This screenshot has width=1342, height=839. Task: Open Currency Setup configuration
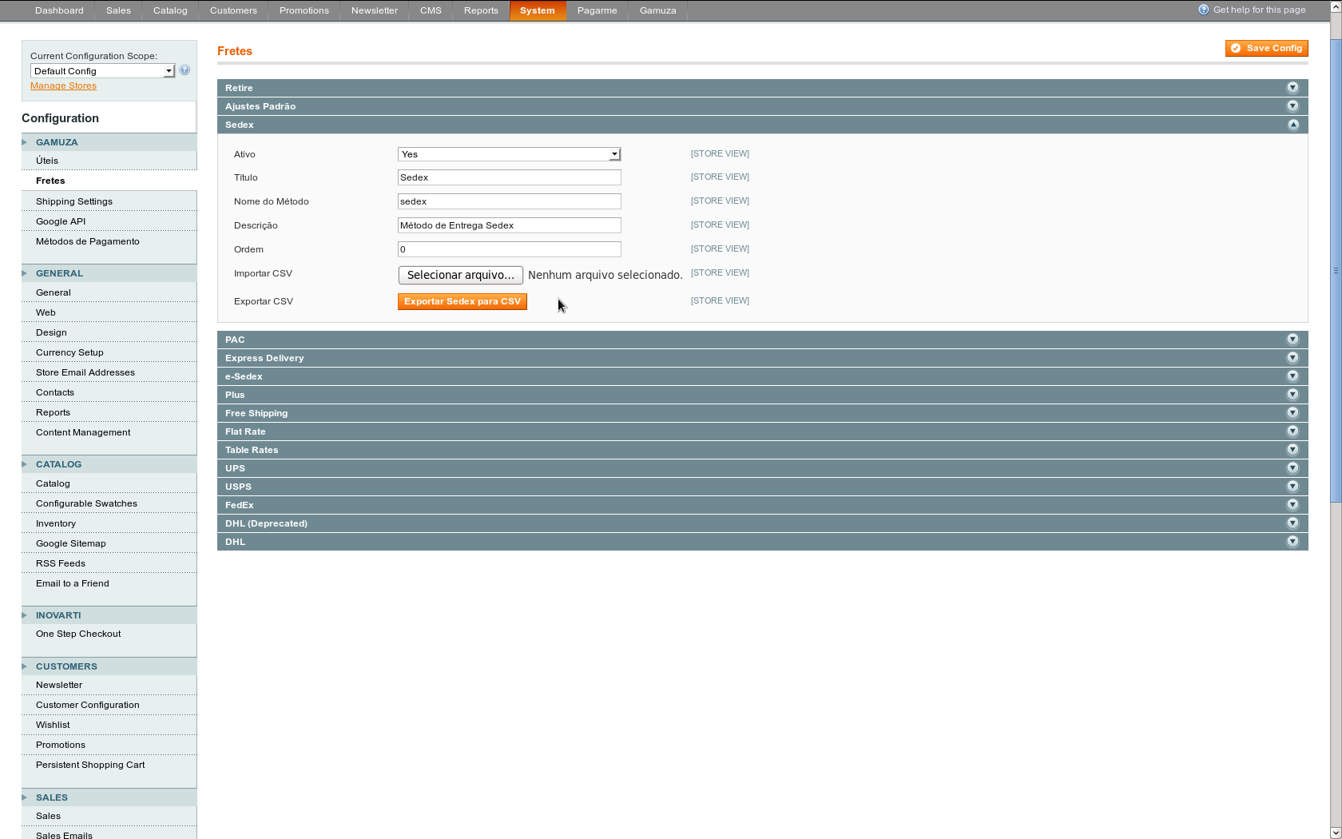coord(109,352)
